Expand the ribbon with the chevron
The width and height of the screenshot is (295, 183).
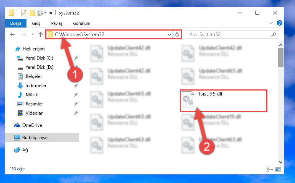(x=271, y=23)
